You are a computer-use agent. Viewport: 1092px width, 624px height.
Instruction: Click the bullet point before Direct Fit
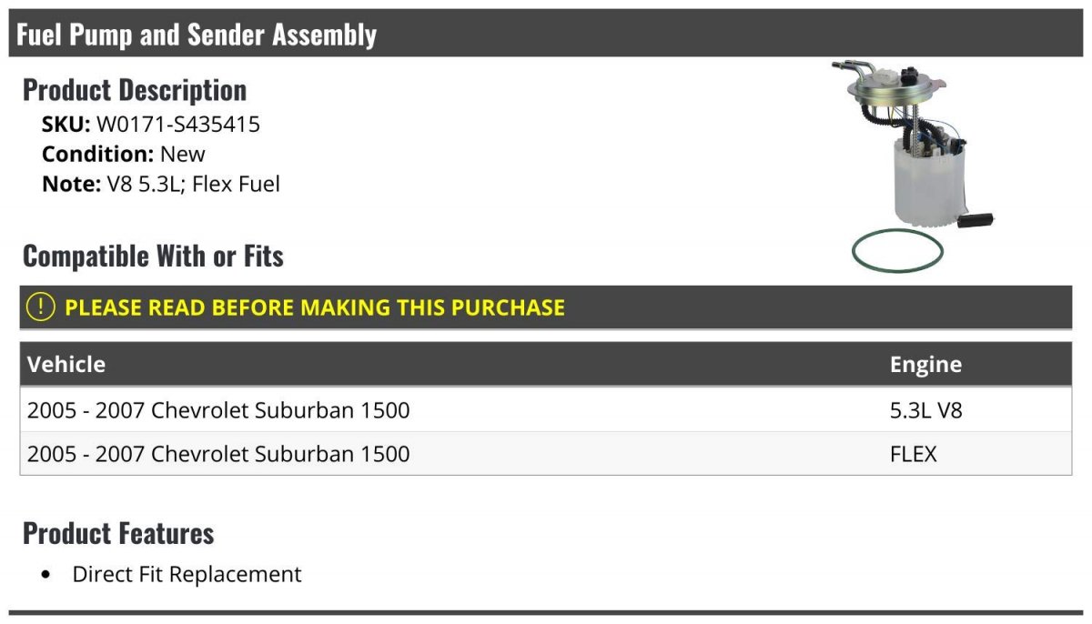coord(46,576)
